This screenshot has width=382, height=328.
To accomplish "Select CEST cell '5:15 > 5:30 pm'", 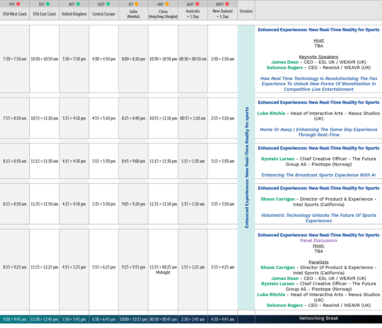I will [x=104, y=161].
